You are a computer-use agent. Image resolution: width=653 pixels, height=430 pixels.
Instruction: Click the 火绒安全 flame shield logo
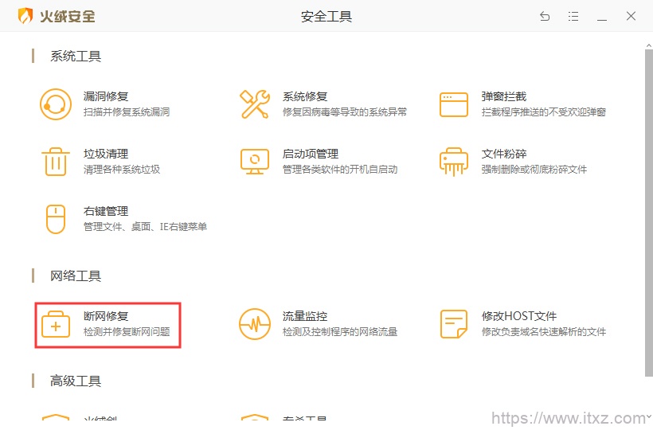point(25,16)
